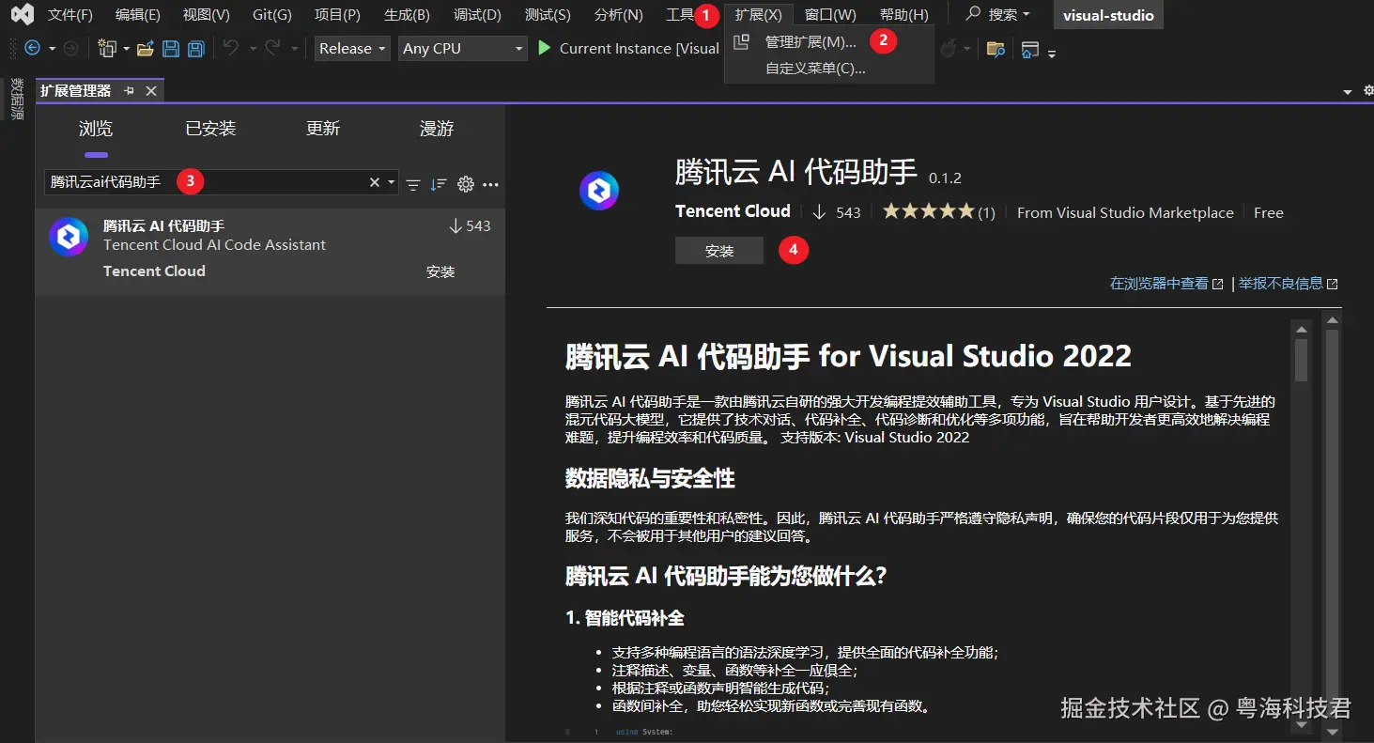
Task: Click the home window toolbar icon
Action: point(1030,49)
